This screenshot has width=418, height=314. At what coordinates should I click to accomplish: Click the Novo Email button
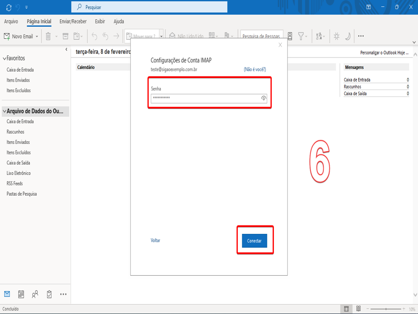18,36
